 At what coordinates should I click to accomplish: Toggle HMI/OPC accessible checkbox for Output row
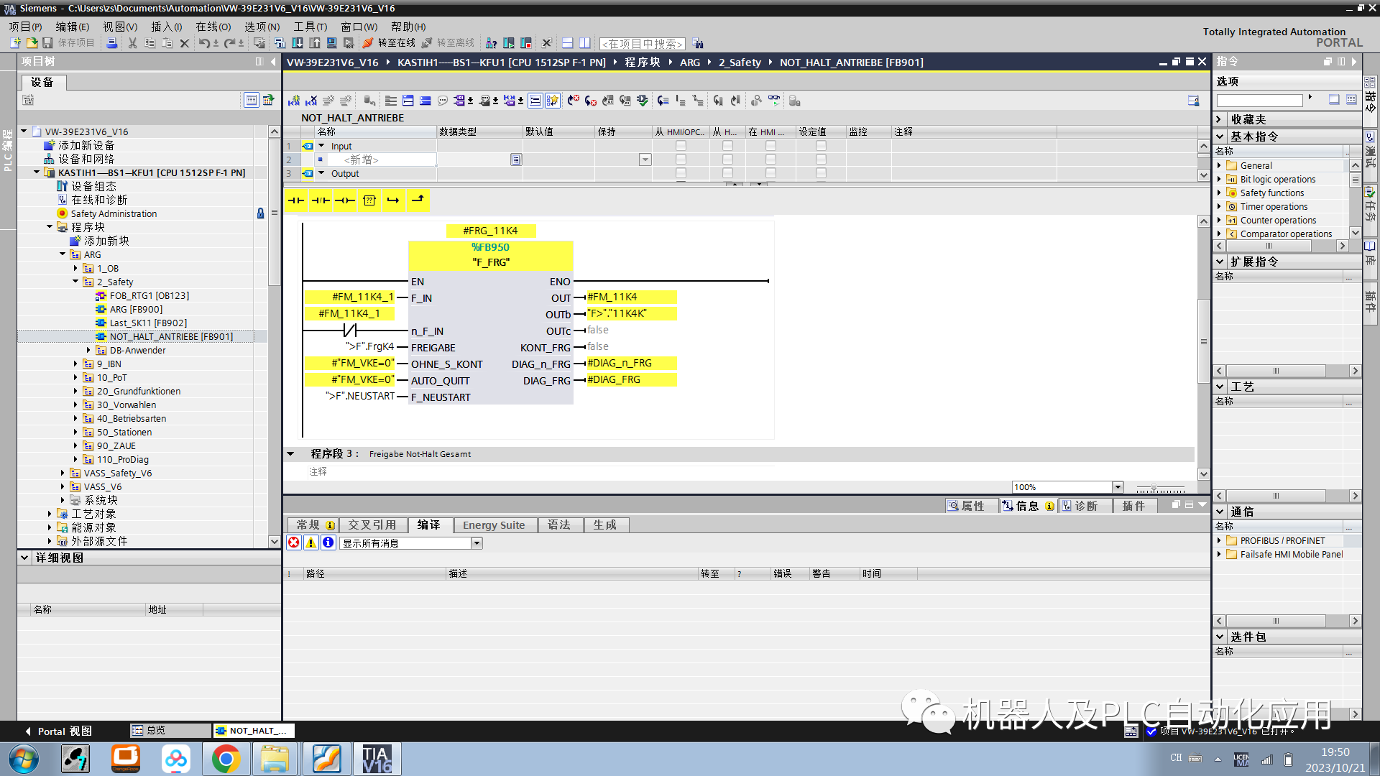pos(681,173)
